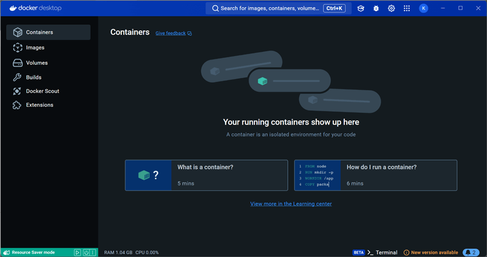Open Volumes in the sidebar
The width and height of the screenshot is (487, 257).
[37, 63]
